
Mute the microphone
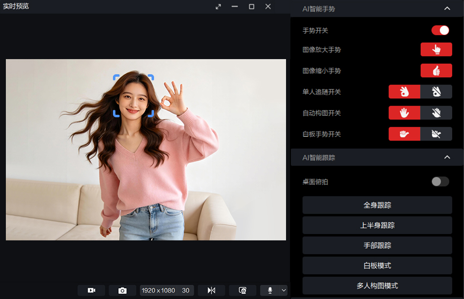[269, 290]
